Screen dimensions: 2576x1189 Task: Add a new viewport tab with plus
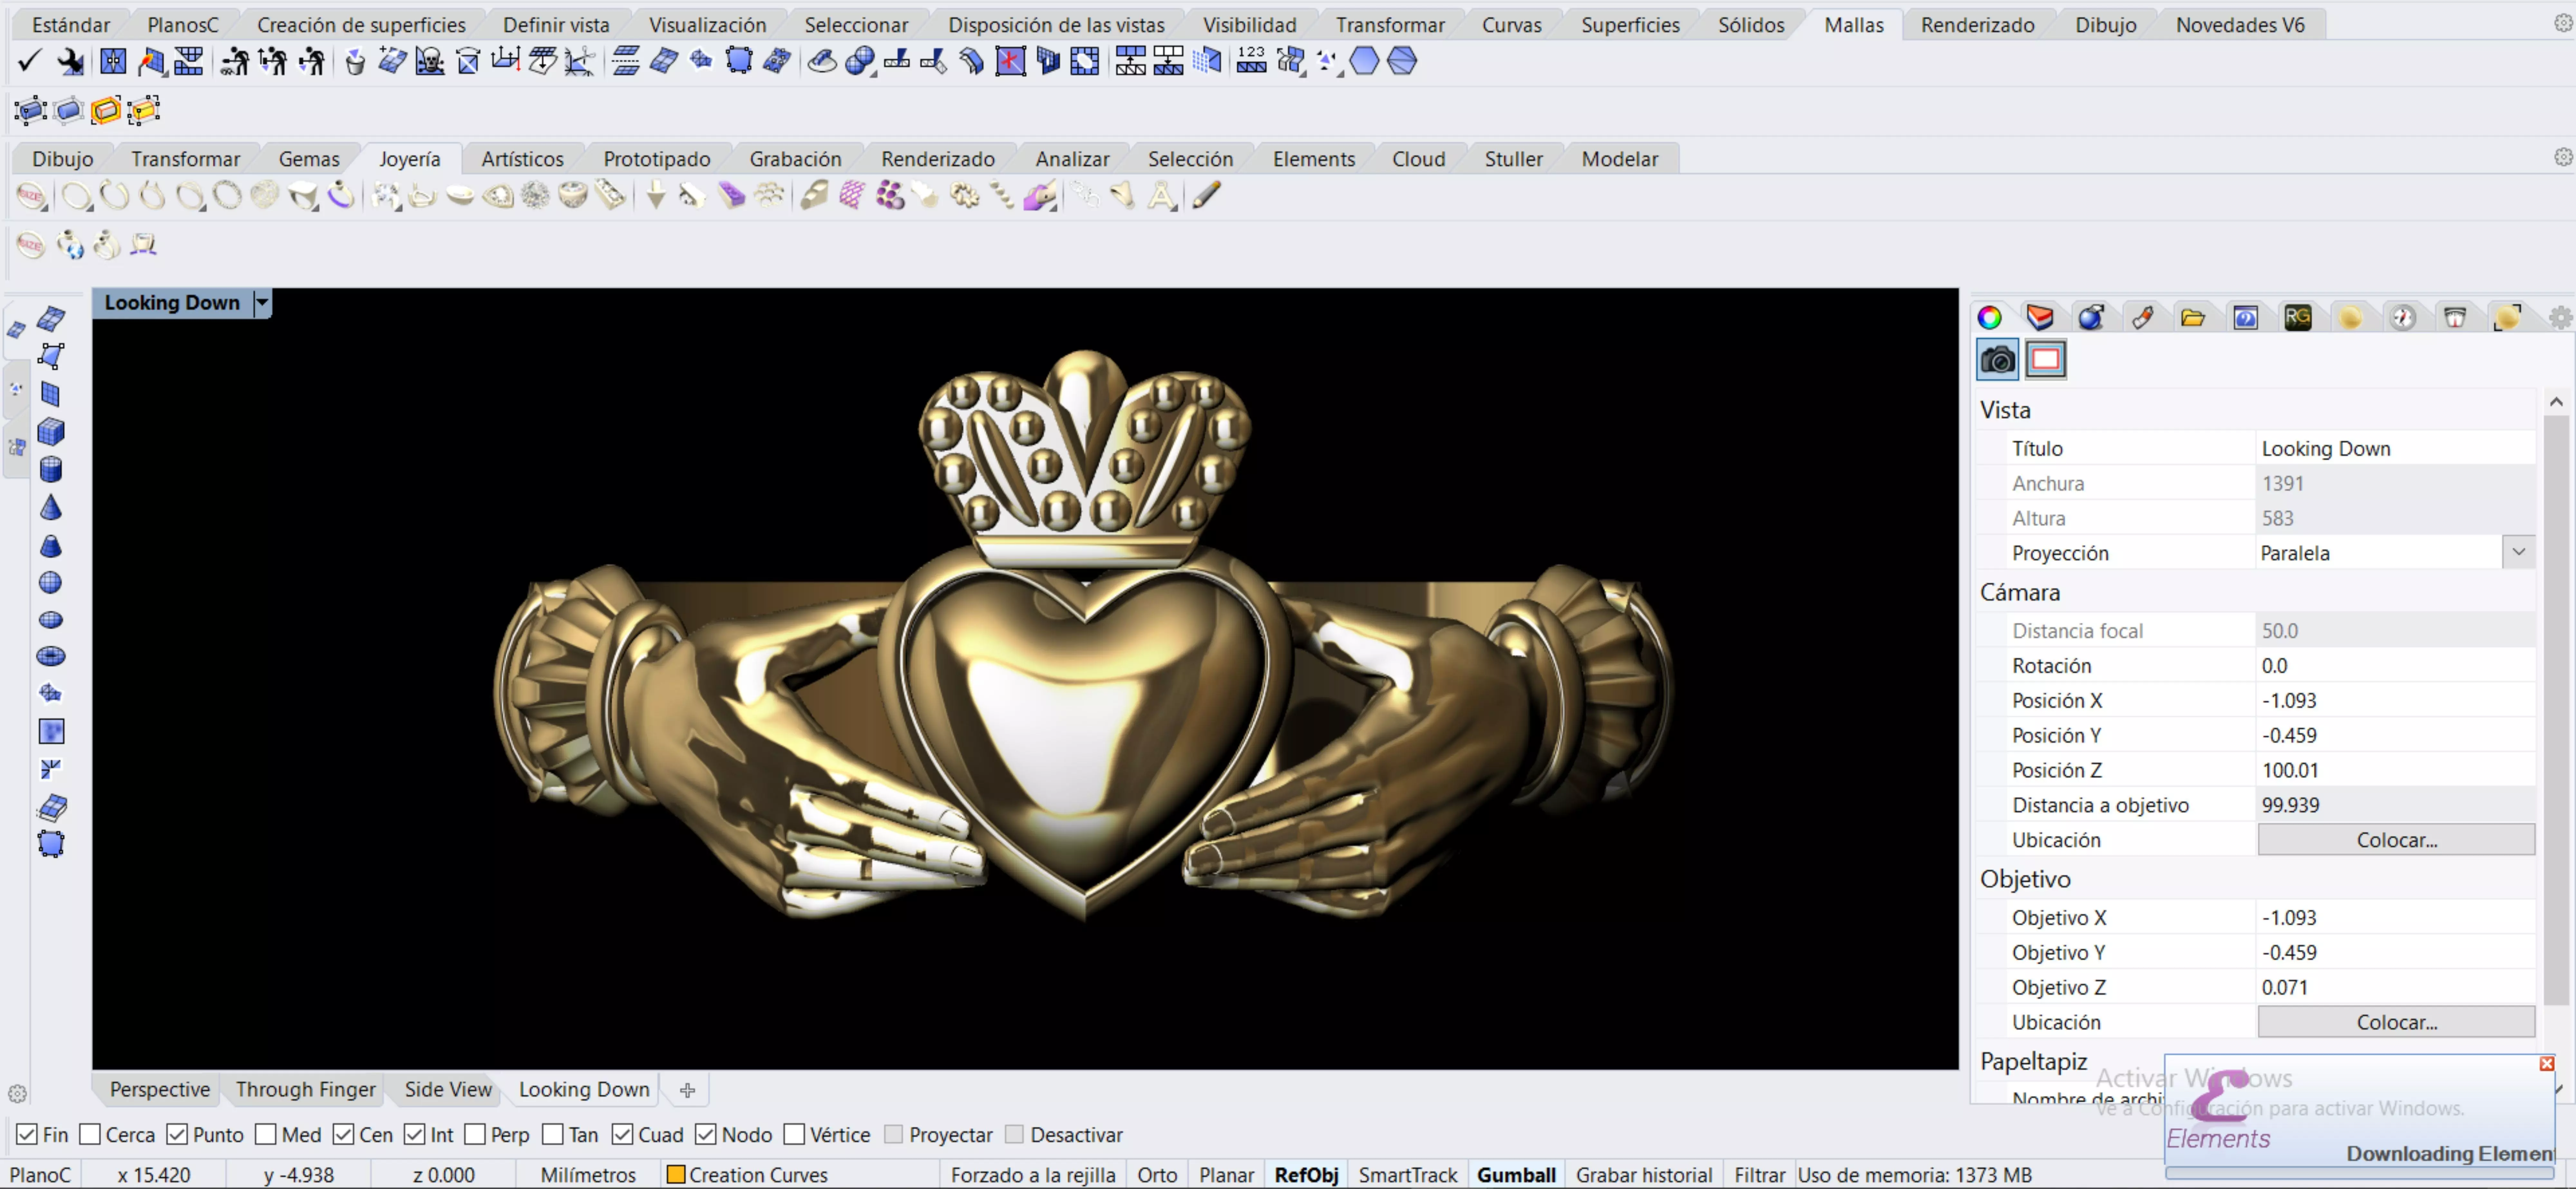point(687,1090)
